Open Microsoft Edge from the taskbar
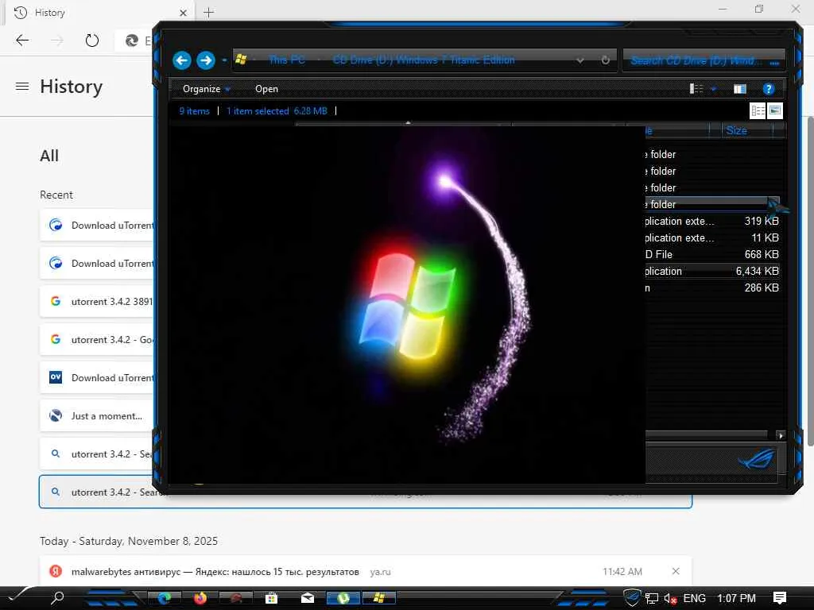This screenshot has width=814, height=610. tap(165, 598)
